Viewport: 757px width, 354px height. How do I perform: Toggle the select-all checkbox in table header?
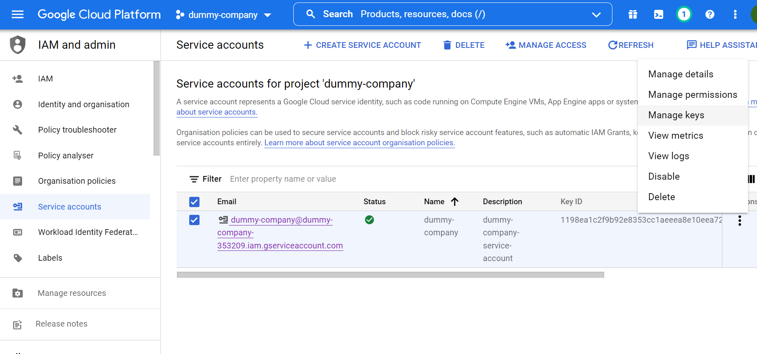point(194,202)
